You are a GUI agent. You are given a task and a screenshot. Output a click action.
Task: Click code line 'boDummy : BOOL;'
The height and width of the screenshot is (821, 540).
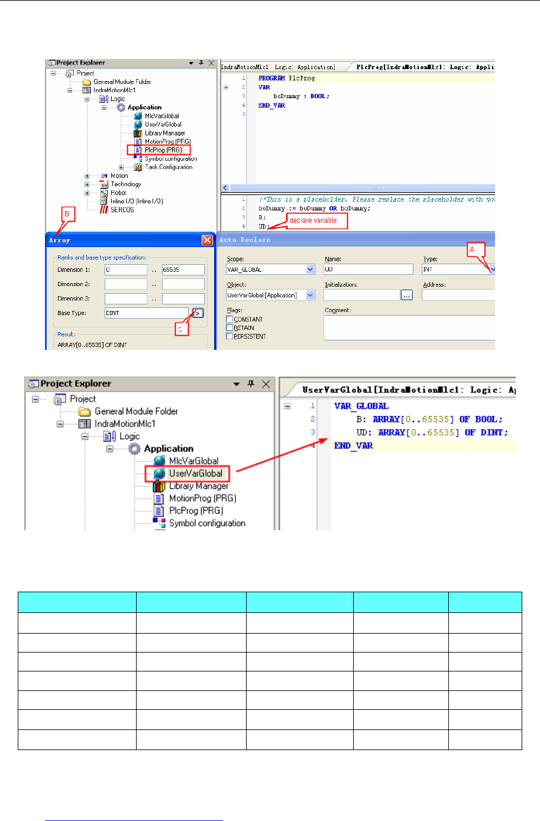coord(301,96)
